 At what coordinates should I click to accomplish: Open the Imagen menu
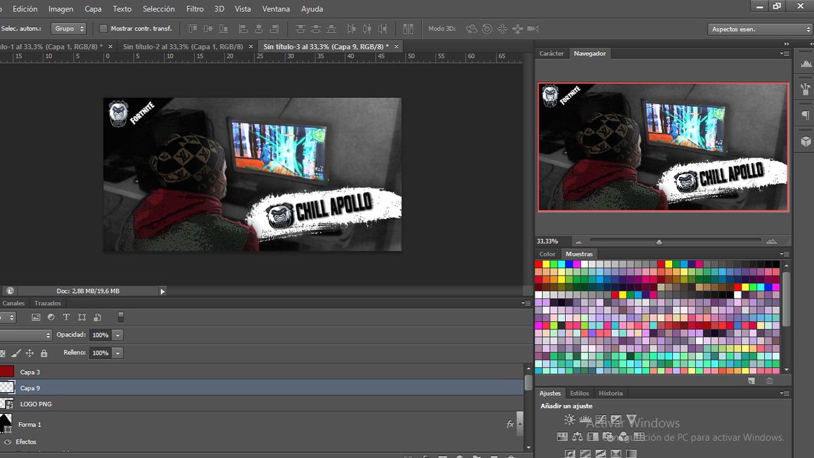61,9
